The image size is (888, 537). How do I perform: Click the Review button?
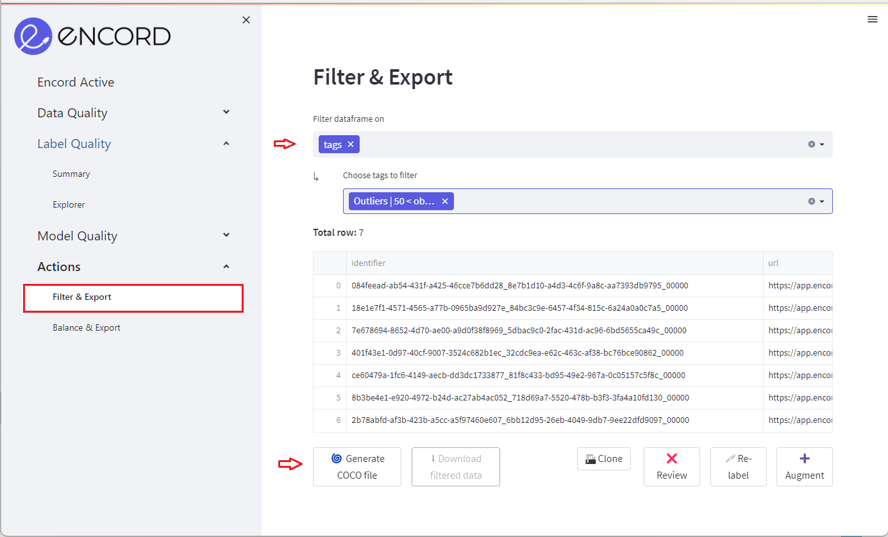tap(672, 467)
